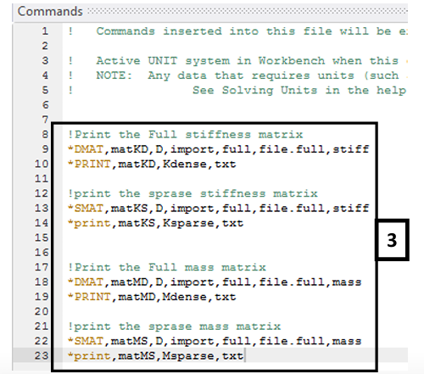Click the 'See Solving Units' comment line

point(237,90)
